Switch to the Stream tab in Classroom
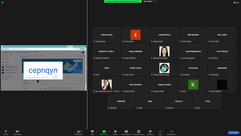241x136 pixels. coord(23,56)
